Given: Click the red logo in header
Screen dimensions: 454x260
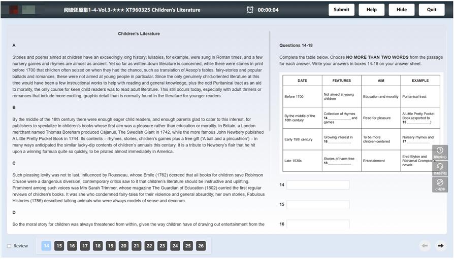Looking at the screenshot, I should [14, 10].
